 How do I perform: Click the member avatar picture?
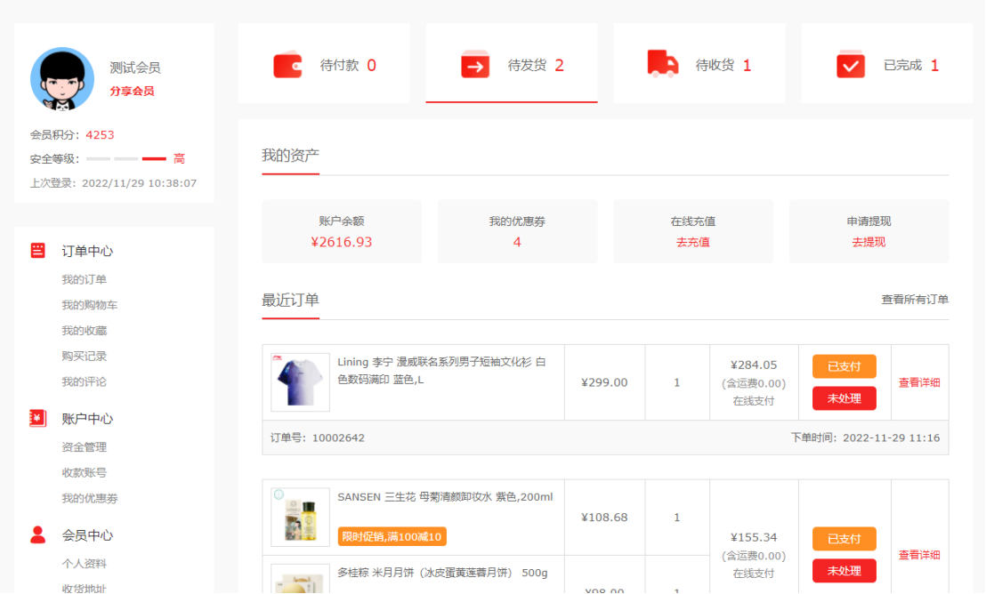coord(62,79)
